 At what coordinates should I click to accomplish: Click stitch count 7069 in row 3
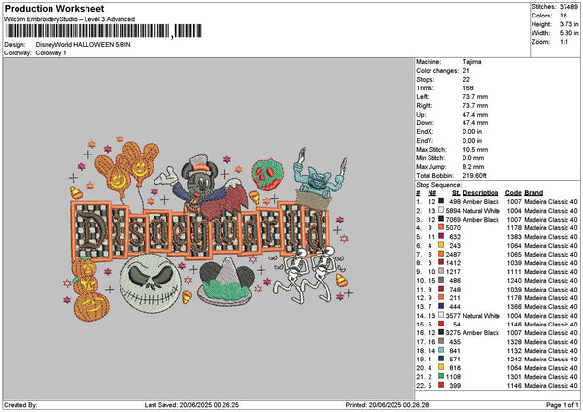pos(453,219)
